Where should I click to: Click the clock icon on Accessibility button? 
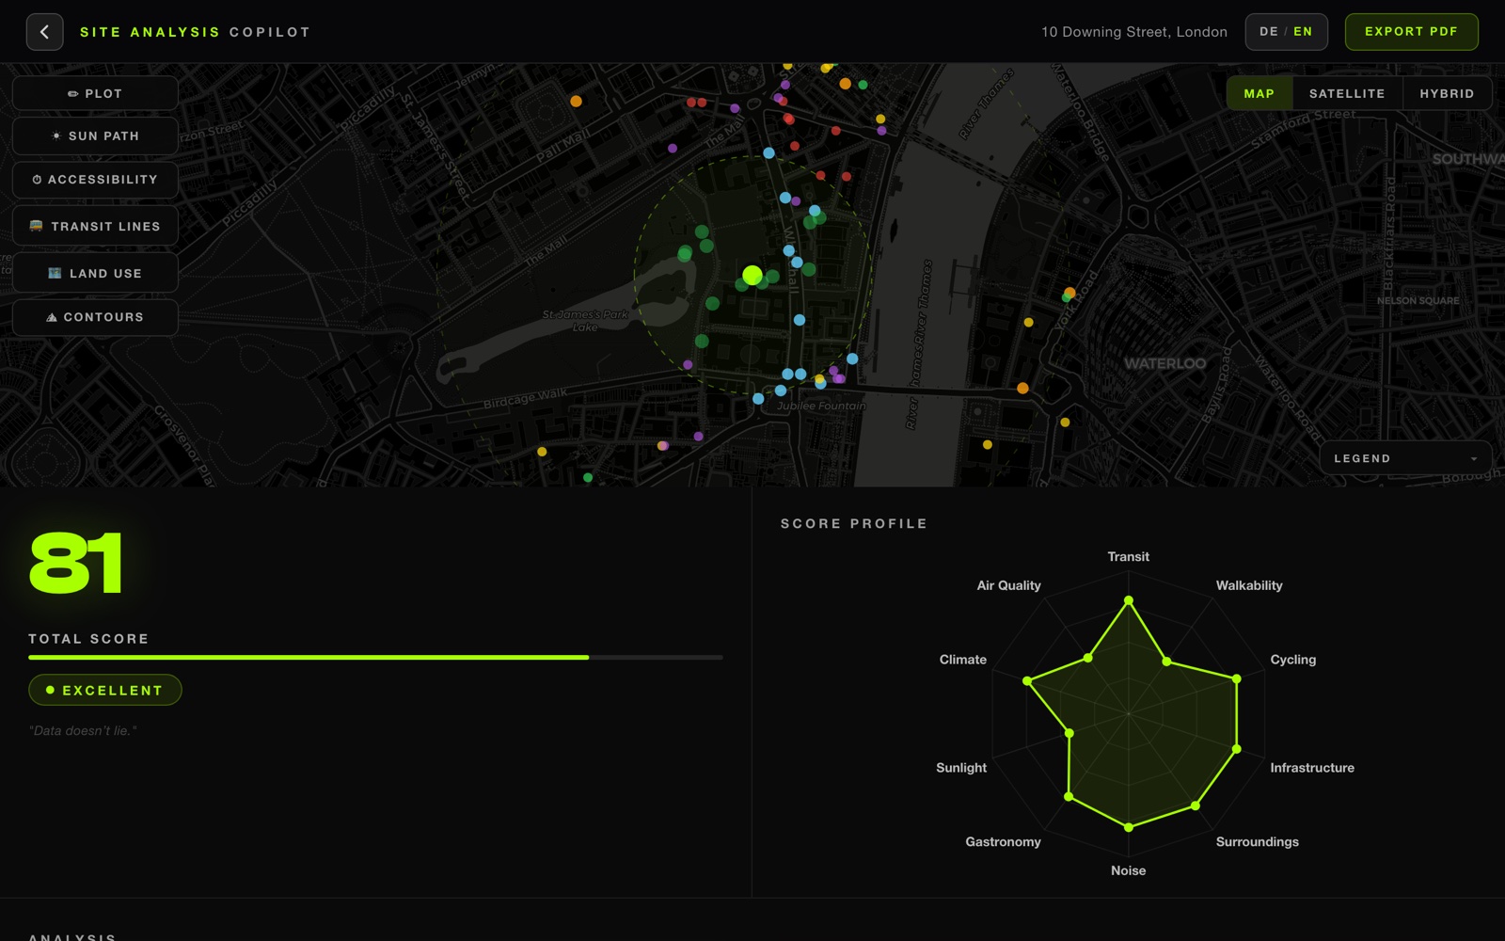37,180
